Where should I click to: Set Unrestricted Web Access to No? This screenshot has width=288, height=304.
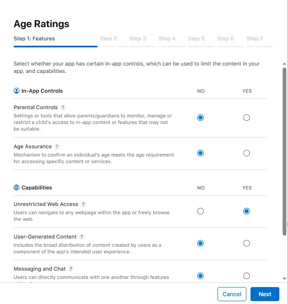tap(200, 211)
